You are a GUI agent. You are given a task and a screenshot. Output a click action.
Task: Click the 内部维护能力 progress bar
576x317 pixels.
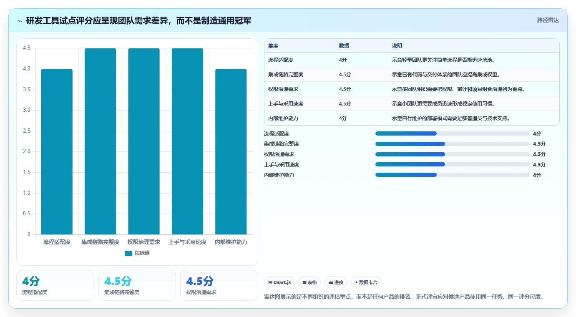(x=453, y=175)
